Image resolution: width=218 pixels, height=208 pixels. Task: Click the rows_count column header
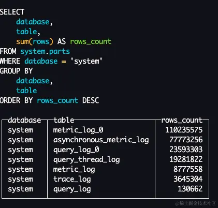182,120
